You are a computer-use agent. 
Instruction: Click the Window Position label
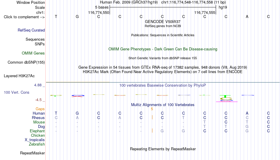tap(31, 2)
